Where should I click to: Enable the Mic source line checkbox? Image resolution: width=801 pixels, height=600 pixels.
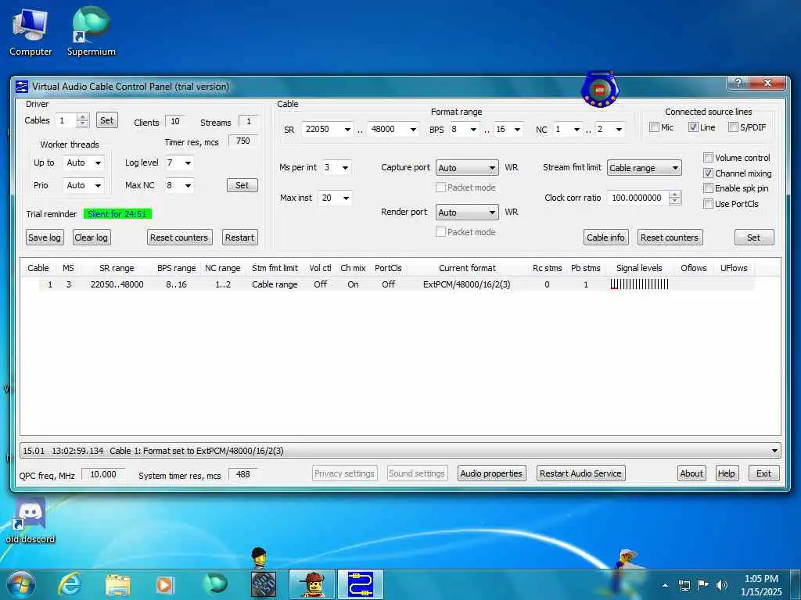click(654, 127)
